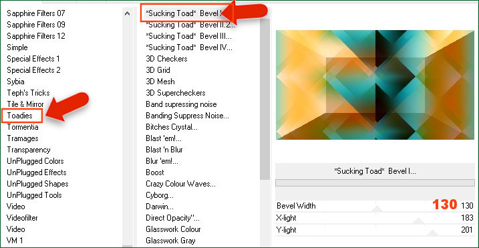The image size is (479, 248).
Task: Select the Tramages category
Action: pyautogui.click(x=23, y=138)
